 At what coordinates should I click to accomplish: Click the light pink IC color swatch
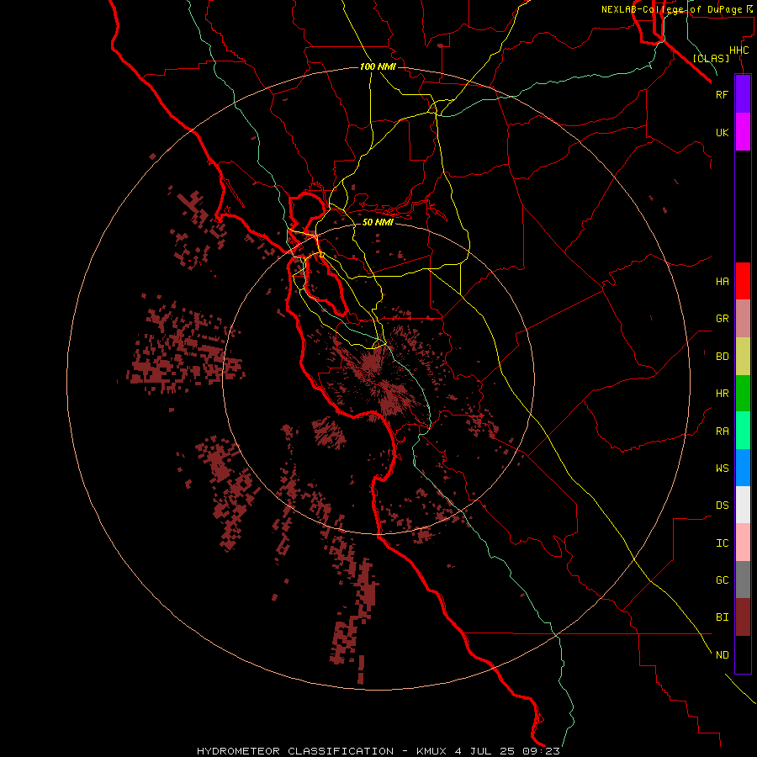pos(743,543)
